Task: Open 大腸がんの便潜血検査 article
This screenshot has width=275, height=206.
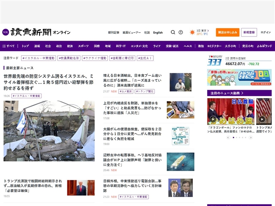Action: coord(132,134)
